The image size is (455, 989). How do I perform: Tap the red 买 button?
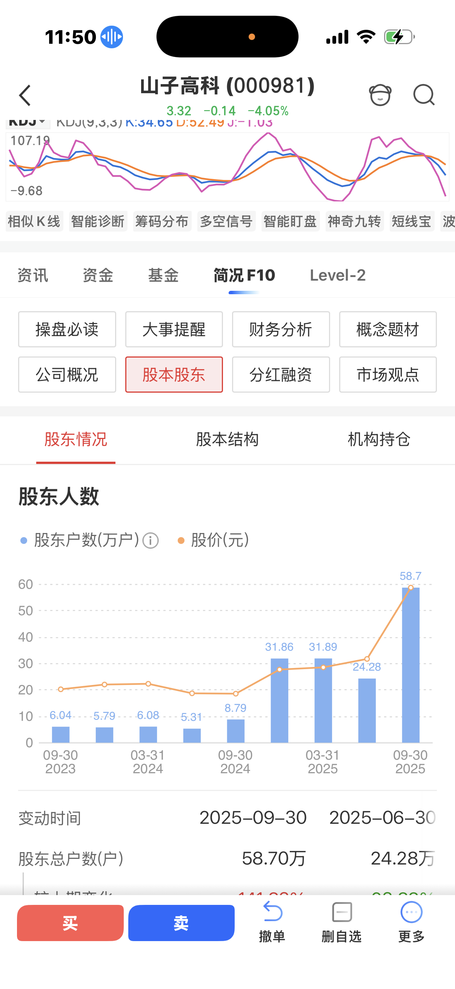pos(70,923)
